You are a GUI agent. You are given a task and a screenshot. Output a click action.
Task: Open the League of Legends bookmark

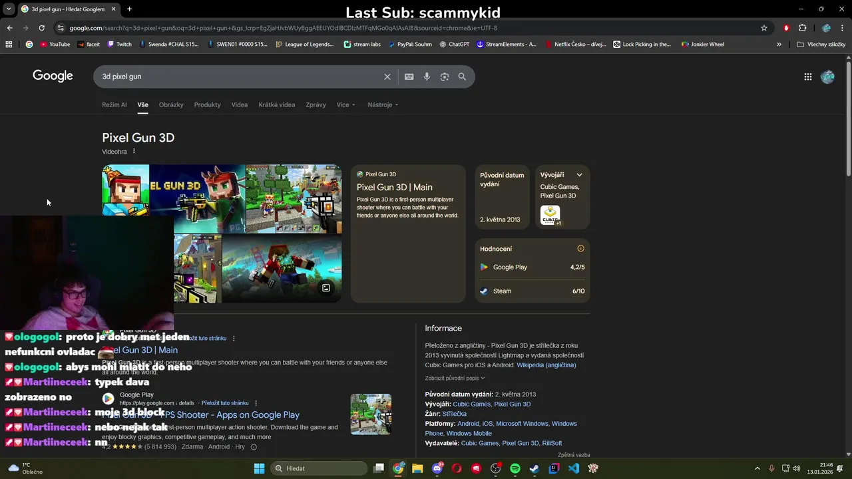click(304, 45)
